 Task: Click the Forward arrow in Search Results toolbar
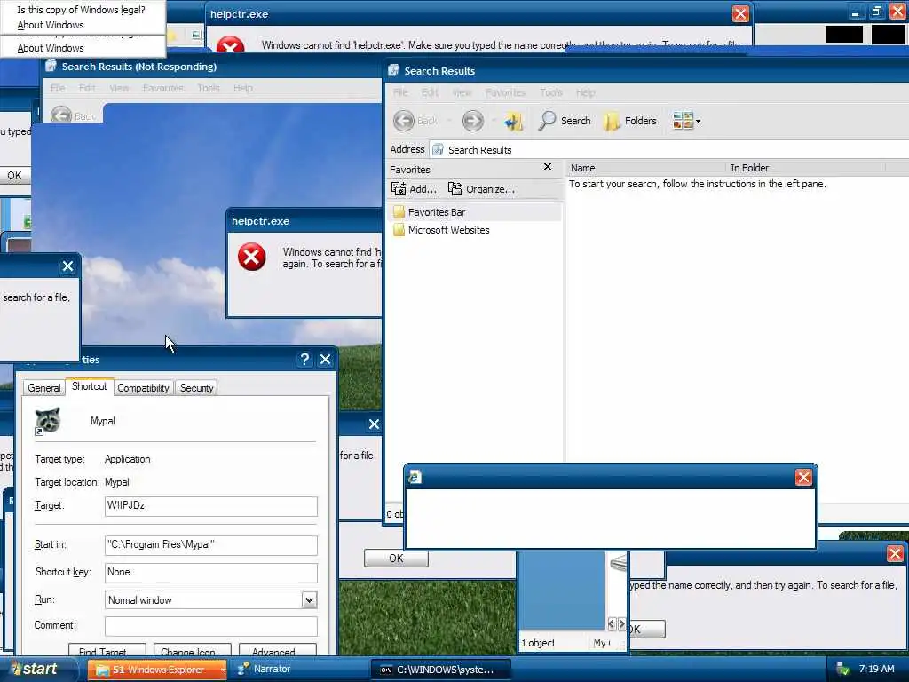click(x=472, y=121)
